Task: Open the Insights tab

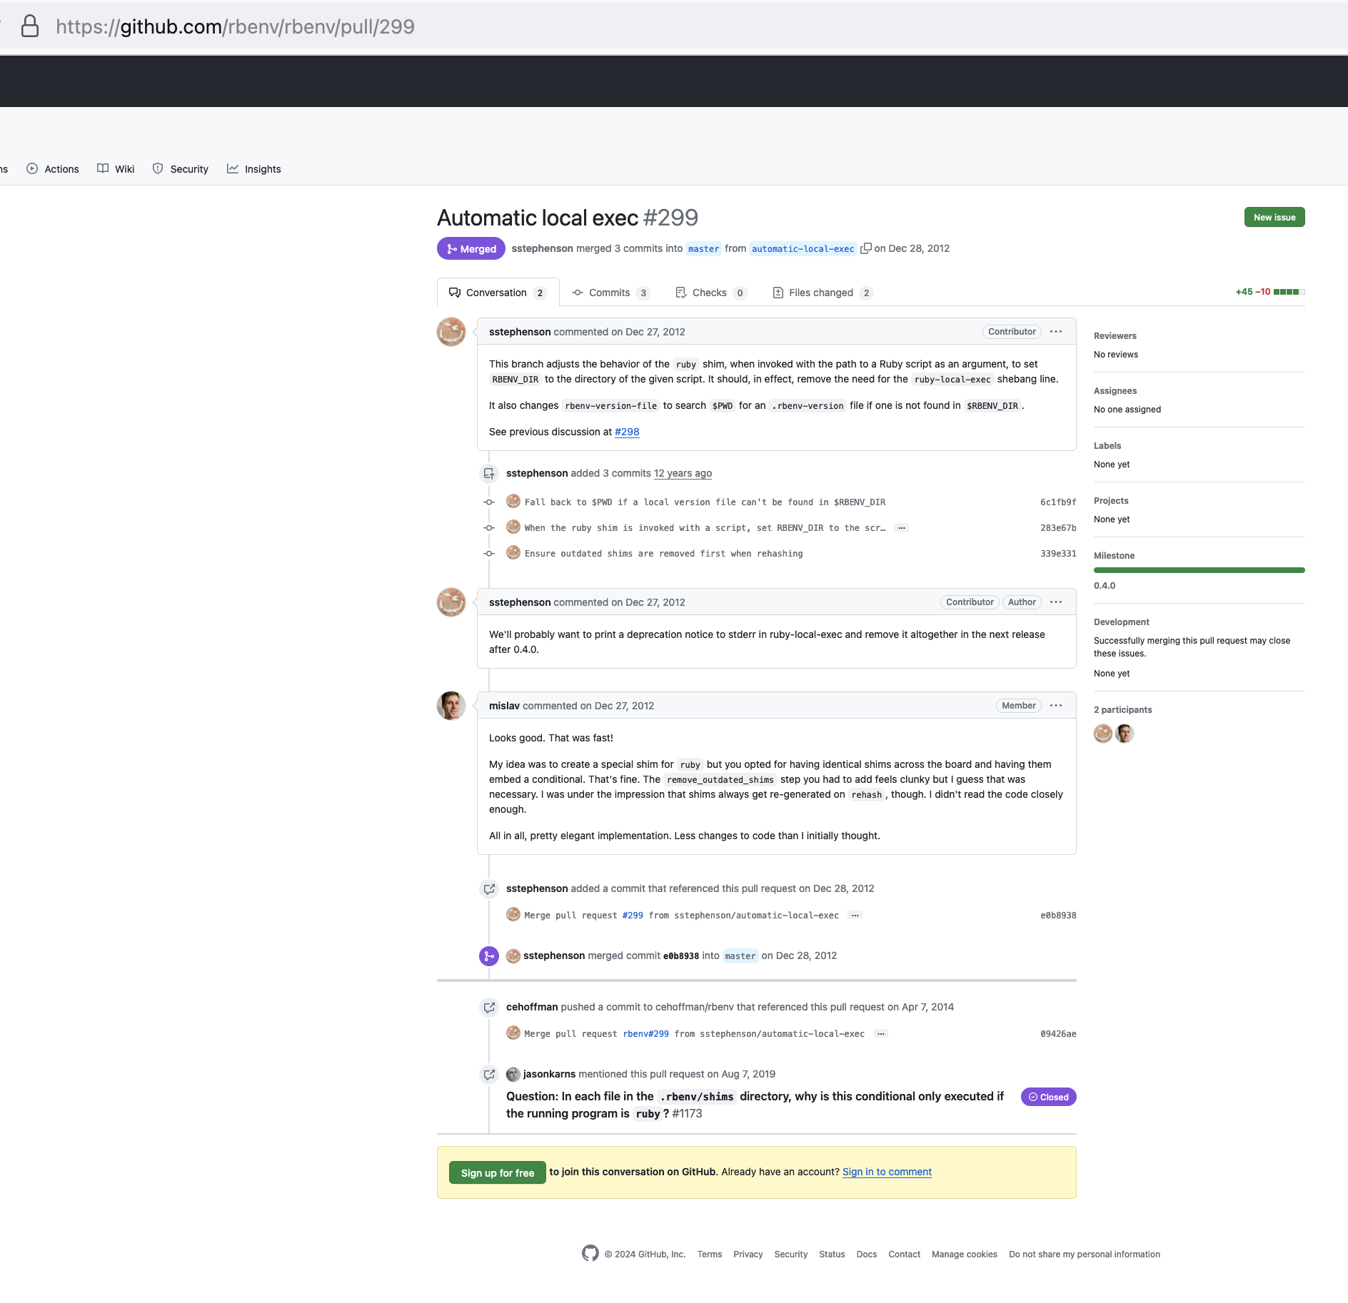Action: 254,169
